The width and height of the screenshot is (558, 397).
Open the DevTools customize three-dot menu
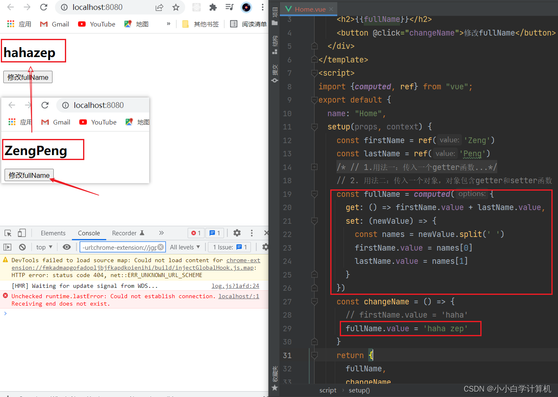click(x=252, y=233)
